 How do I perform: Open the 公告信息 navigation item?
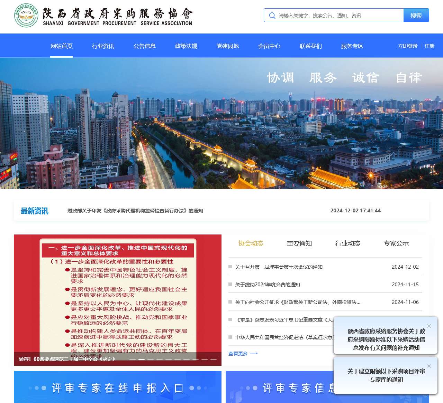pos(145,46)
